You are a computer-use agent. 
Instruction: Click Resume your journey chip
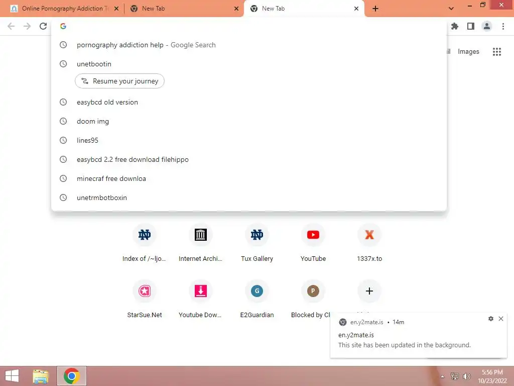tap(119, 81)
